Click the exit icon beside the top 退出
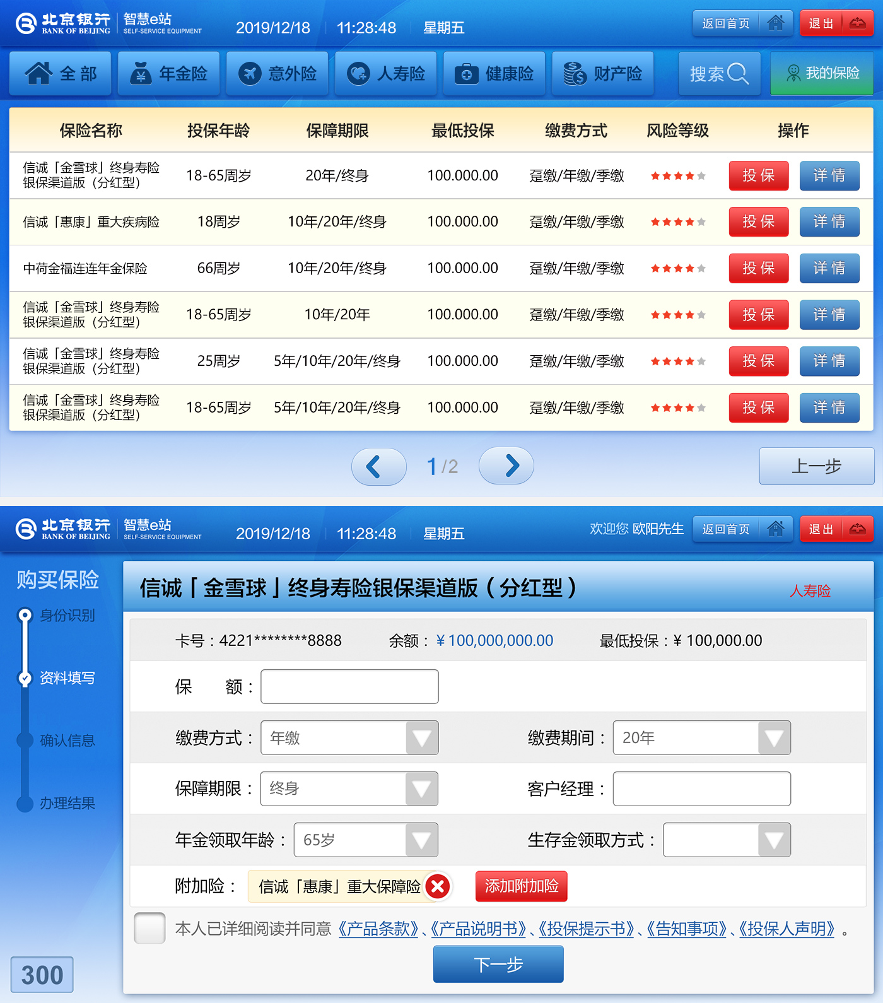This screenshot has width=883, height=1003. point(857,23)
